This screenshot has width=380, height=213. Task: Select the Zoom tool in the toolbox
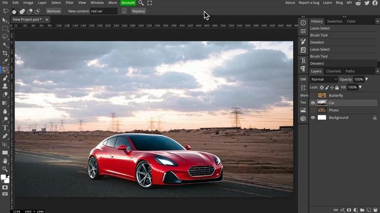pos(5,169)
